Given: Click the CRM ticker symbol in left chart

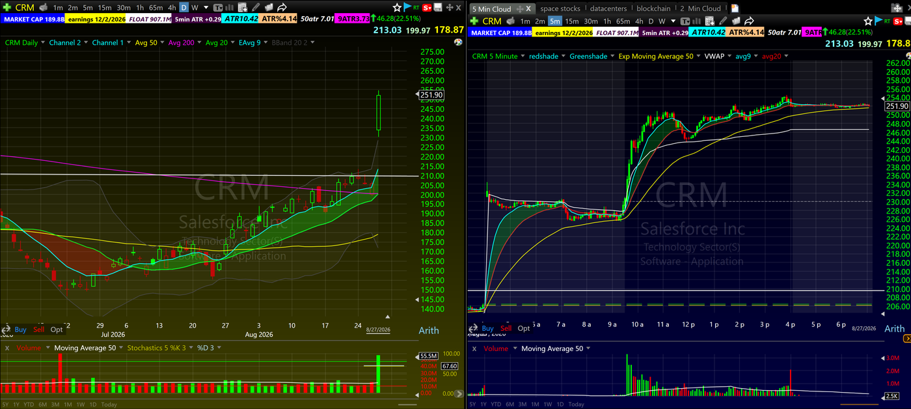Looking at the screenshot, I should point(25,7).
